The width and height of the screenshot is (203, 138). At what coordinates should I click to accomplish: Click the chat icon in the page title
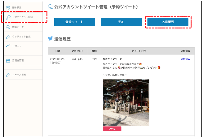coord(51,7)
